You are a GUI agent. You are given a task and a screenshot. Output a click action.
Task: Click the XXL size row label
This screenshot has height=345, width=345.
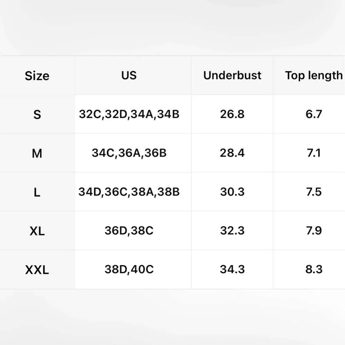point(37,269)
